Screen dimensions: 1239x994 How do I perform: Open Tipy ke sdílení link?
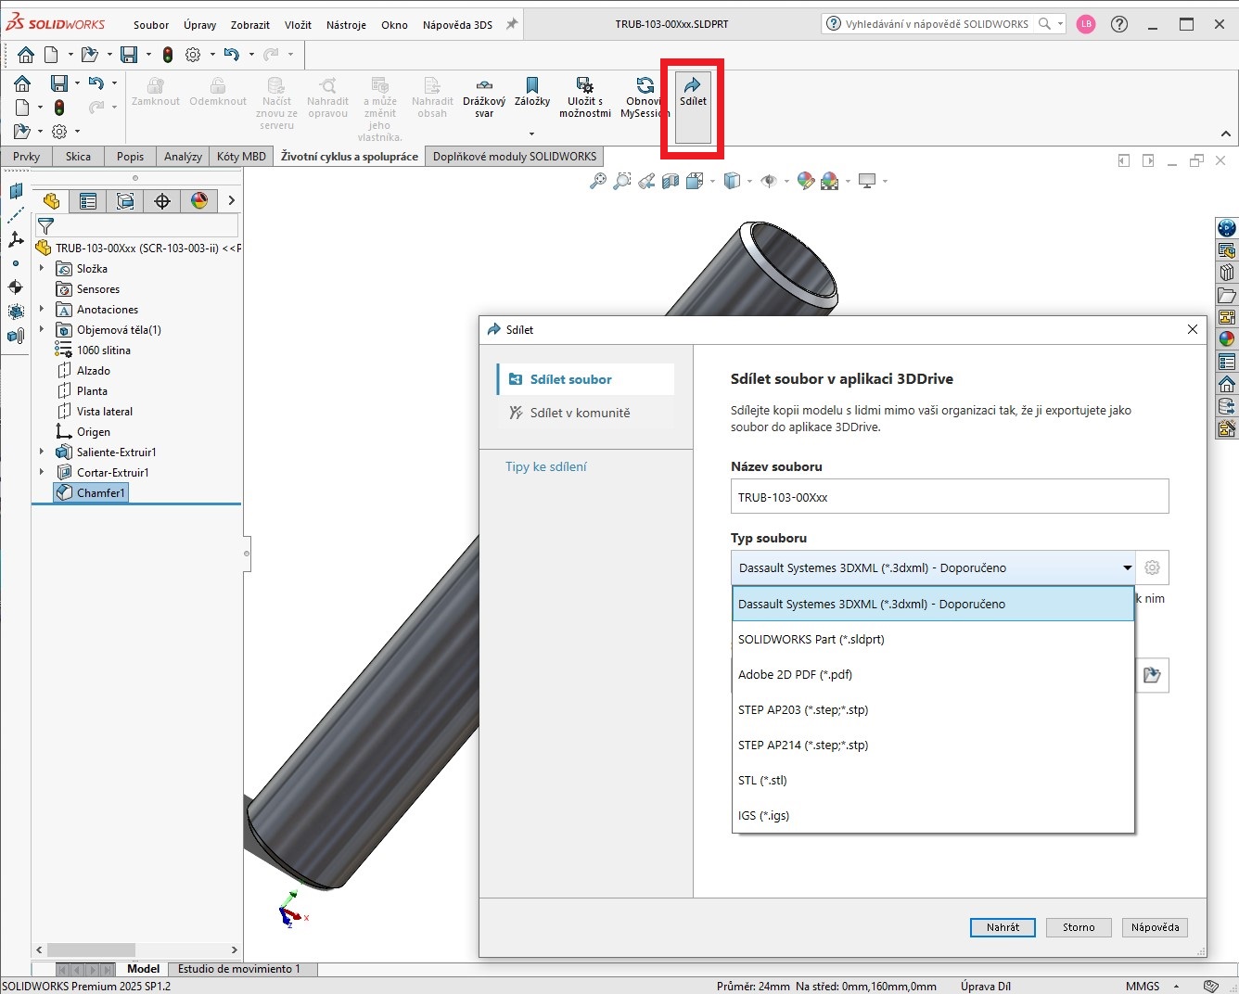[546, 466]
